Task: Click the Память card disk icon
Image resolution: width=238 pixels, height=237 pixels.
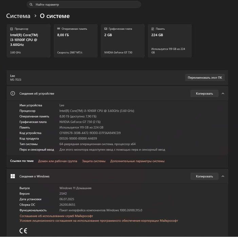Action: point(153,29)
